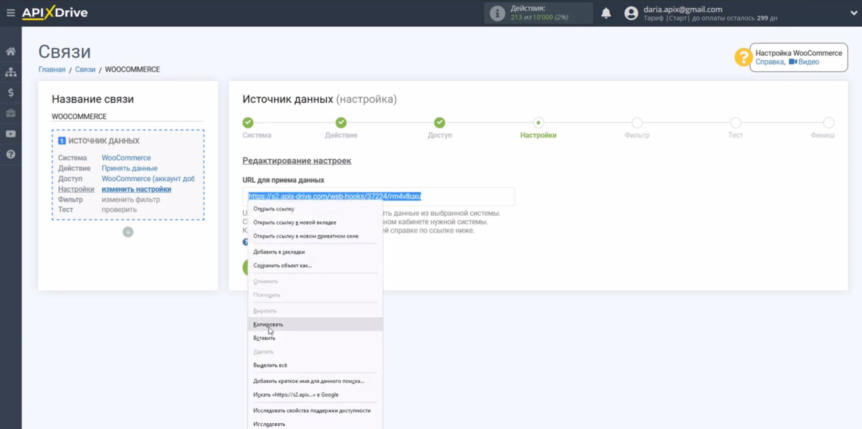
Task: Click the ApiXDrive logo
Action: point(55,12)
